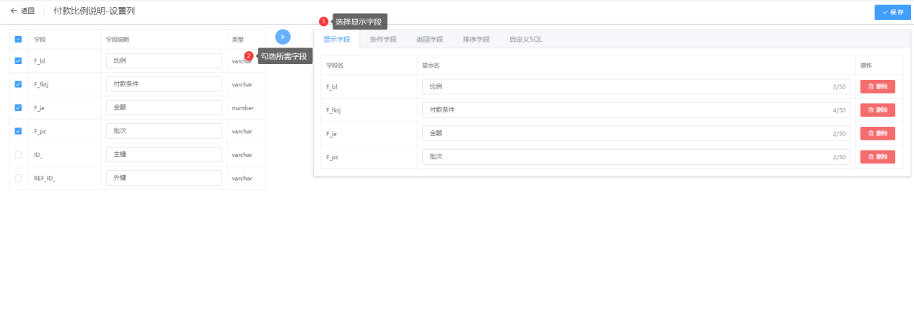Click F_fktj in the display field table
The height and width of the screenshot is (309, 914).
click(x=334, y=110)
